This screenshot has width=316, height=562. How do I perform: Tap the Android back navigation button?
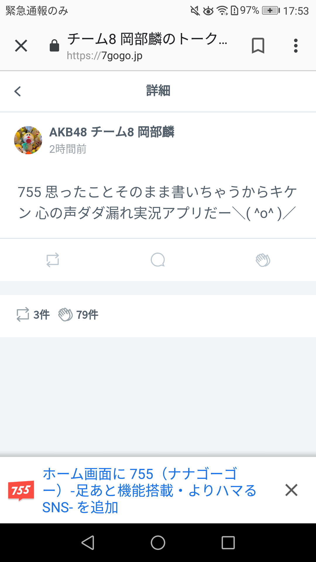pos(88,543)
